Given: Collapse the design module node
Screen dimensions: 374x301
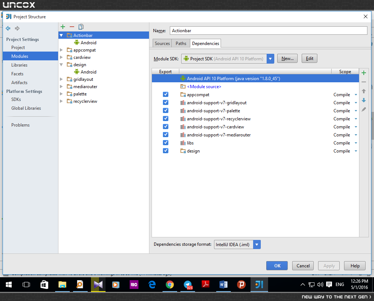Looking at the screenshot, I should tap(61, 65).
